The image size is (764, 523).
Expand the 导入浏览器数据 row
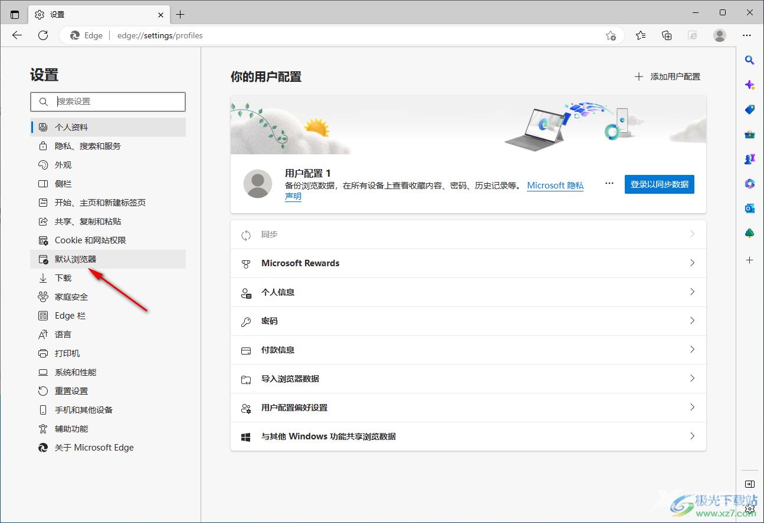tap(468, 379)
